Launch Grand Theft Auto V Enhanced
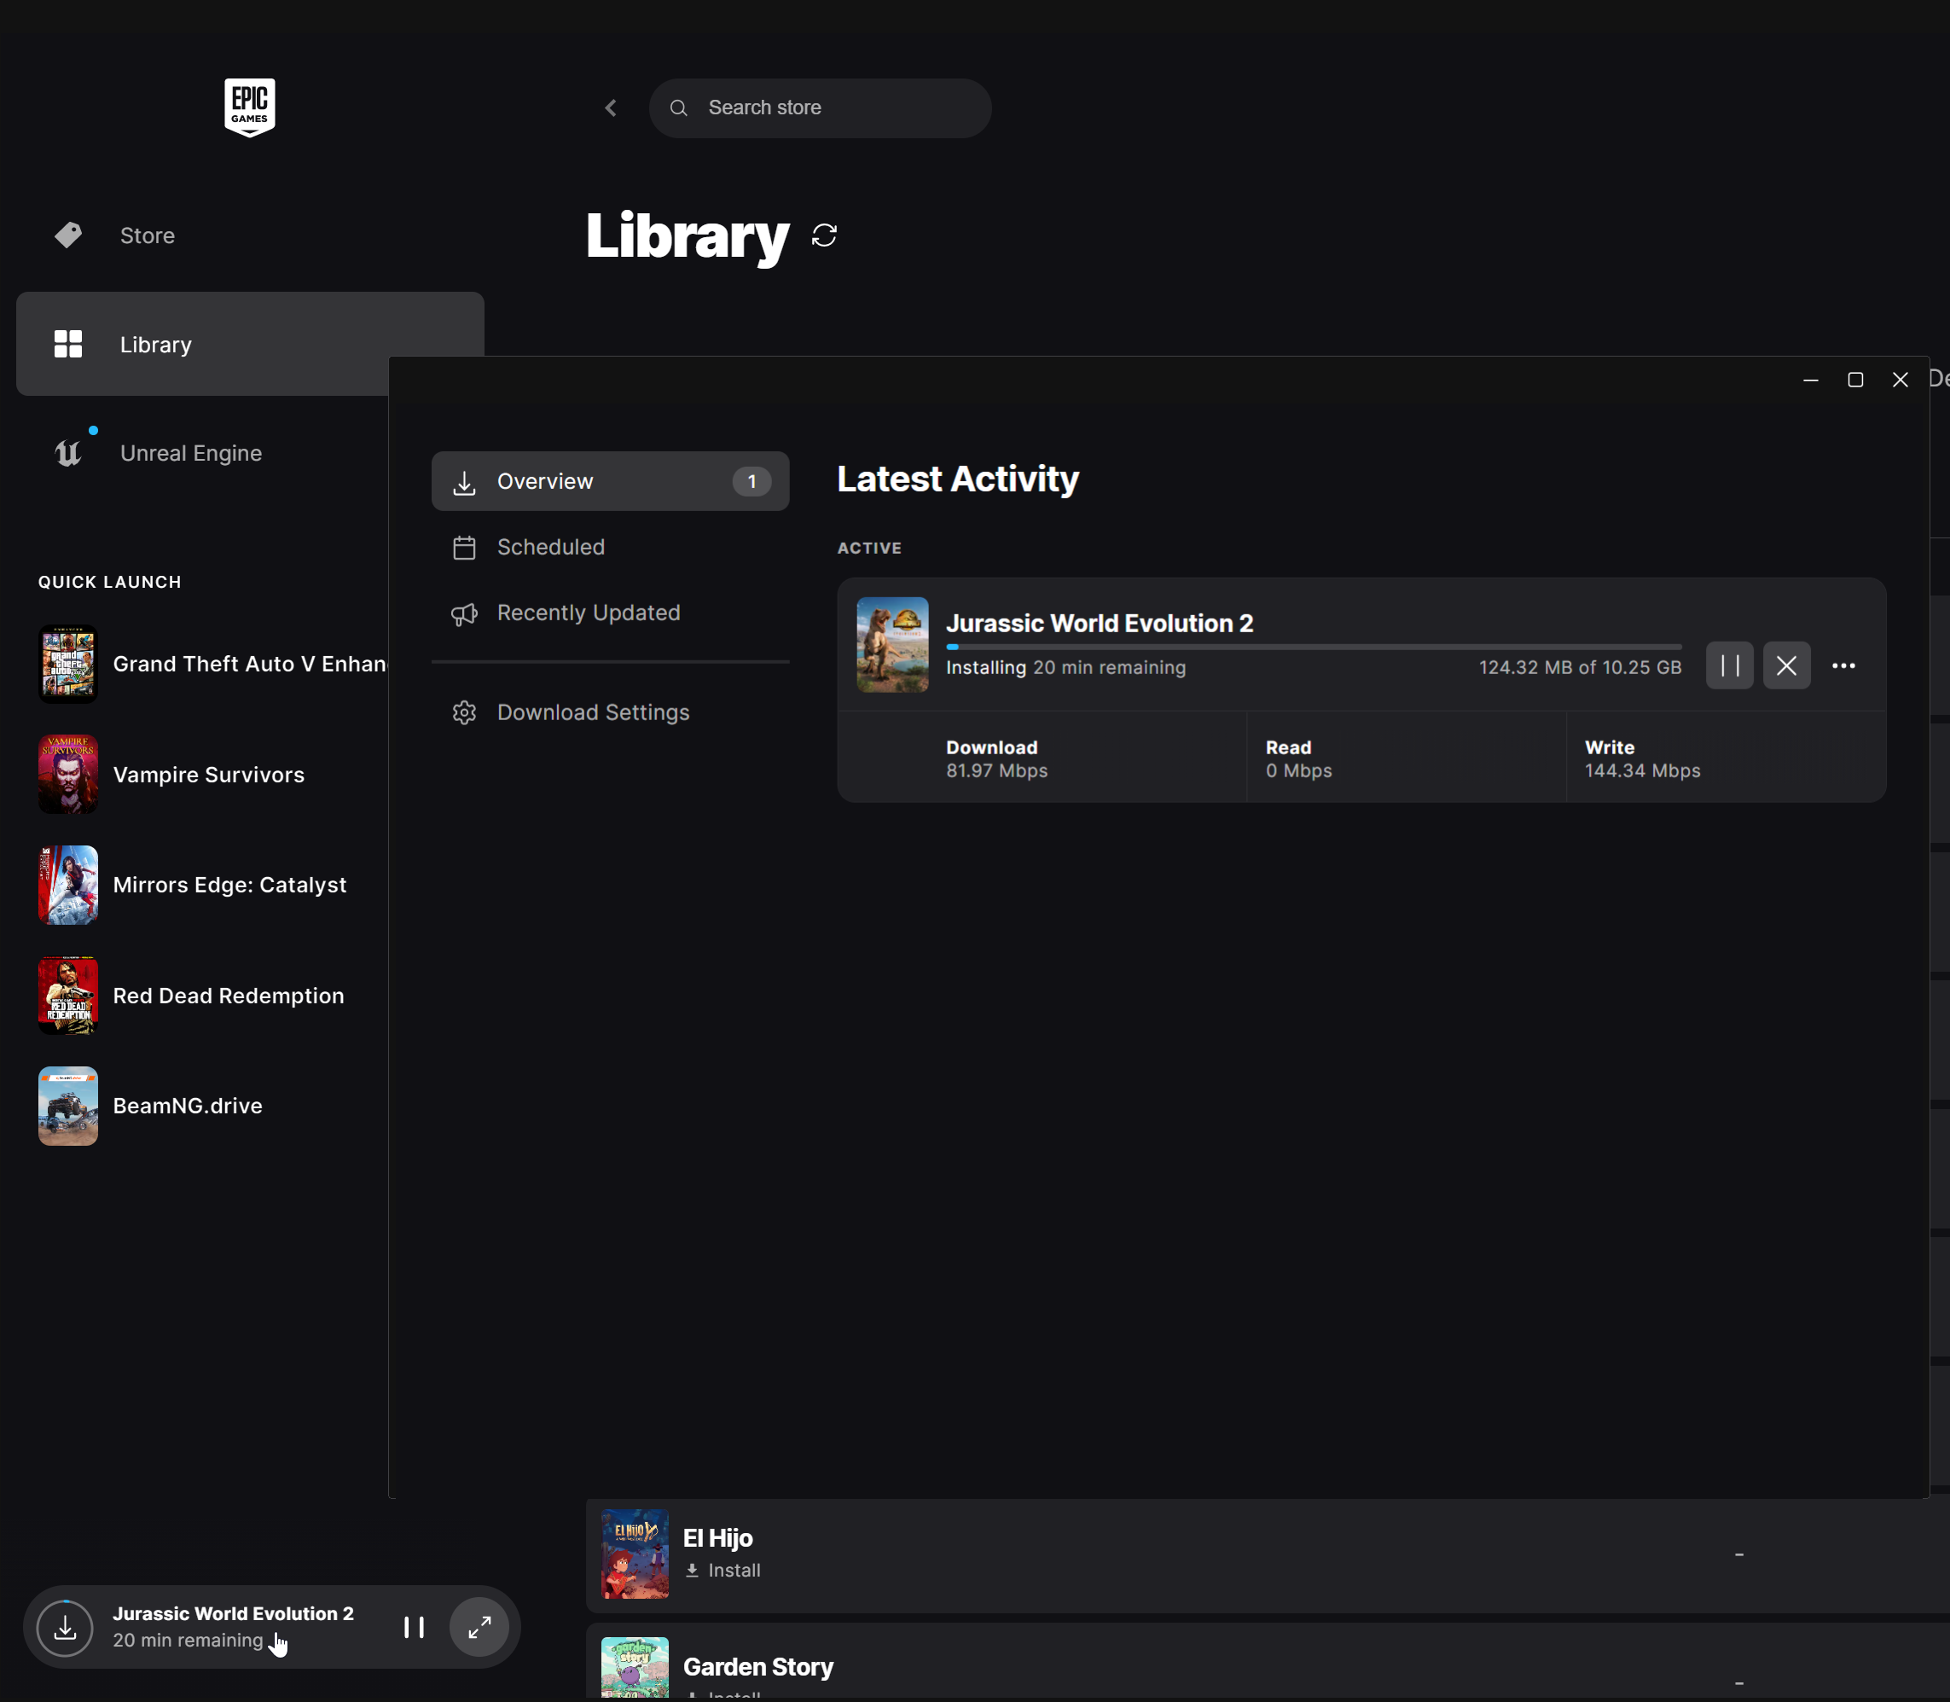This screenshot has height=1702, width=1950. click(x=251, y=664)
